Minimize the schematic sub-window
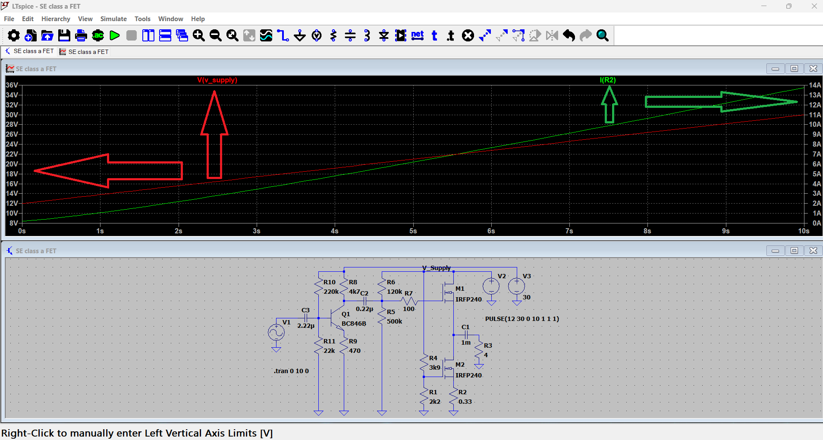 [775, 251]
